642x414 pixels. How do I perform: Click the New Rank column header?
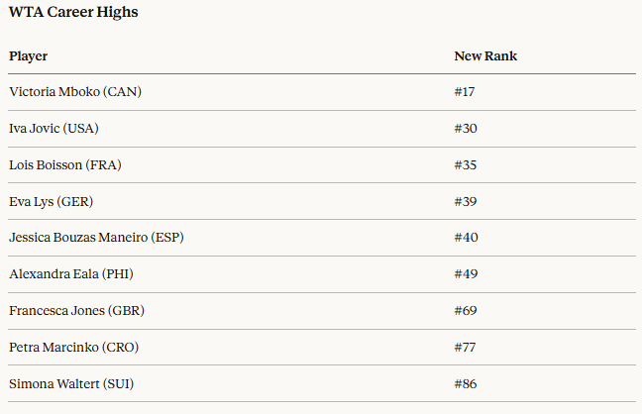(x=485, y=56)
